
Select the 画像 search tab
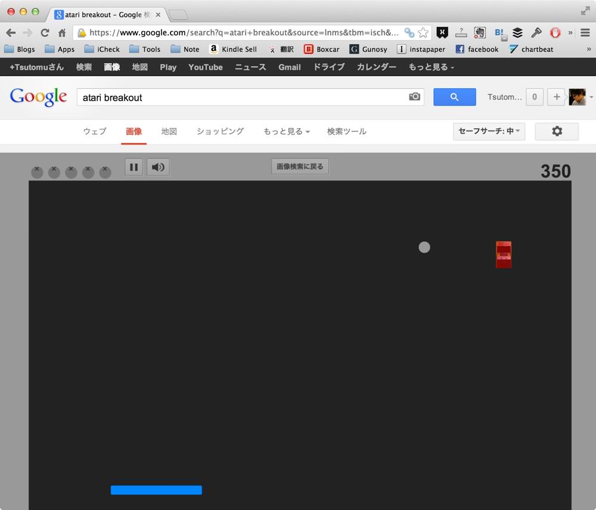(x=134, y=132)
